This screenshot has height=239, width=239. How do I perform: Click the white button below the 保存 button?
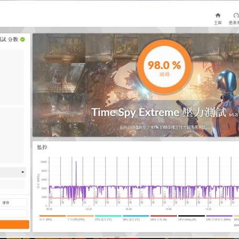coord(13,214)
